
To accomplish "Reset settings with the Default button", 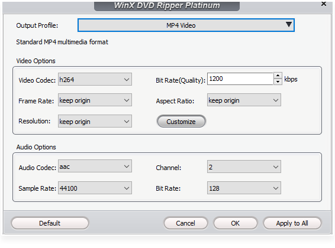I will (50, 223).
